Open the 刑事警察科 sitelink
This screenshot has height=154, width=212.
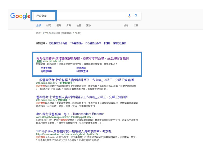47,68
